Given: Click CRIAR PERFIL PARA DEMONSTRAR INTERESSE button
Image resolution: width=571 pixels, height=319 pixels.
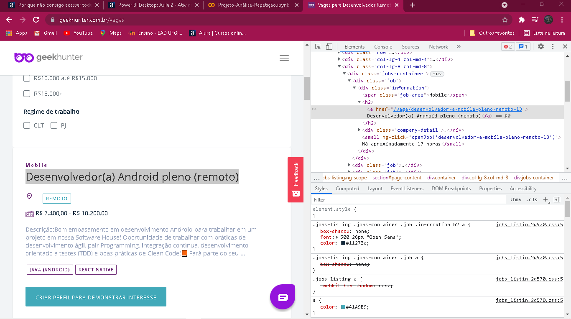Looking at the screenshot, I should click(96, 297).
